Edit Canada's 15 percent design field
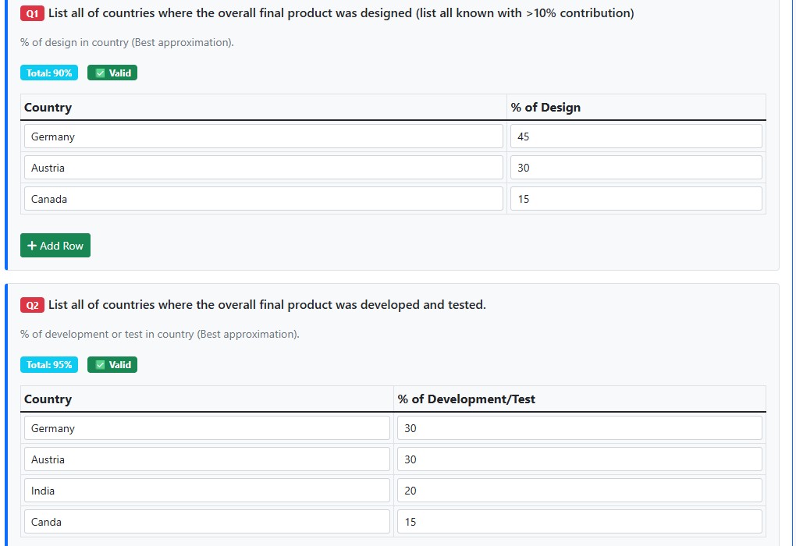 pos(635,199)
